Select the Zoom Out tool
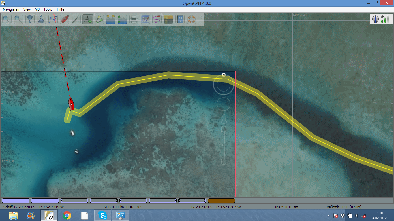The width and height of the screenshot is (394, 221). click(18, 19)
